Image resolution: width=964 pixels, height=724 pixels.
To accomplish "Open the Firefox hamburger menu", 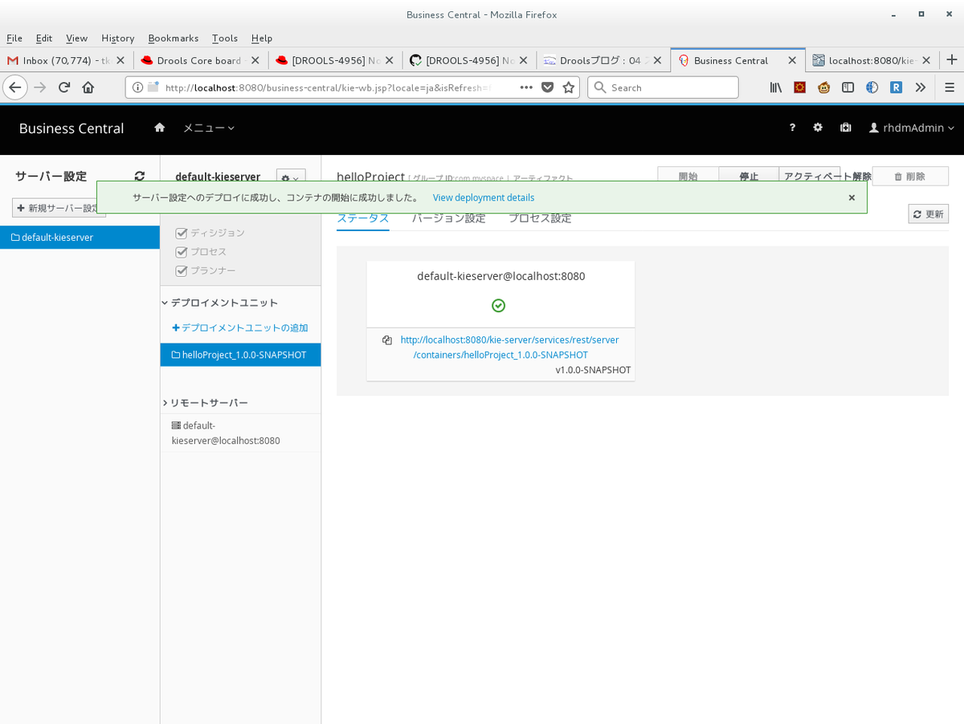I will tap(950, 87).
